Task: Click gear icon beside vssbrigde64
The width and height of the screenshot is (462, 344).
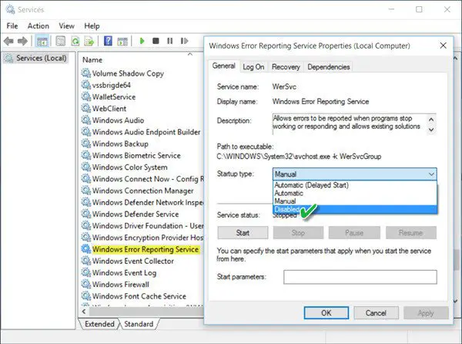Action: (85, 85)
